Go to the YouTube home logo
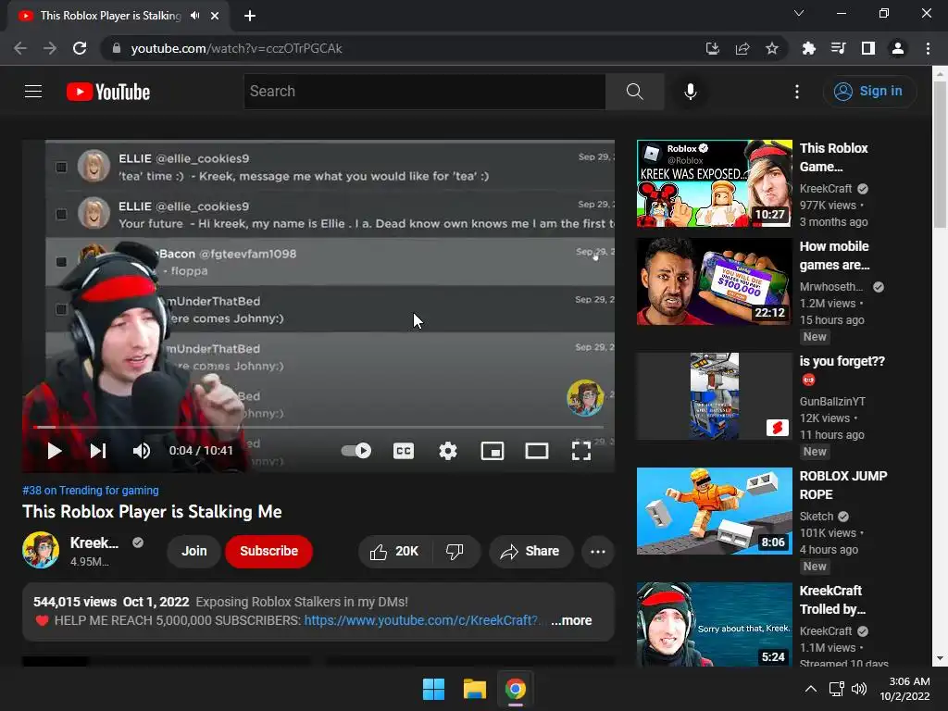Screen dimensions: 948x711 (x=108, y=92)
